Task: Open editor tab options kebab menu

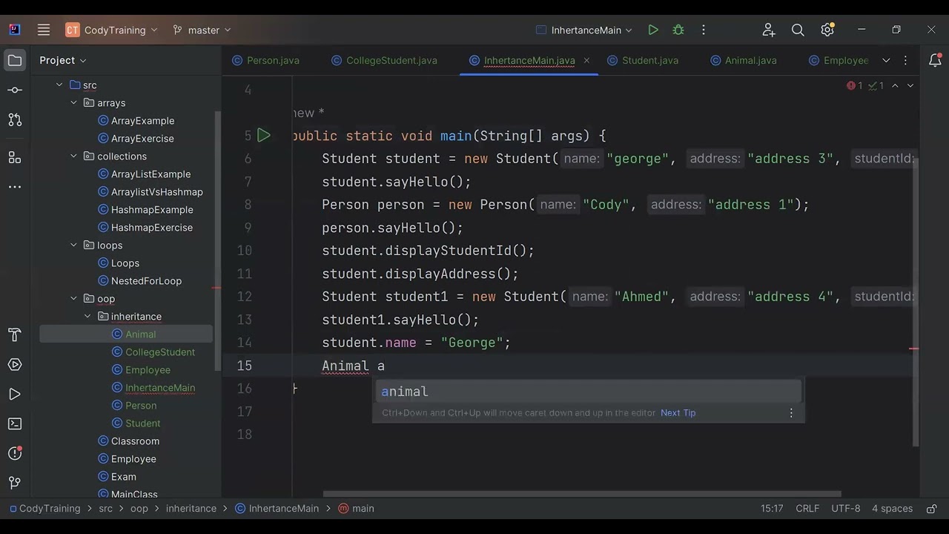Action: click(x=905, y=60)
